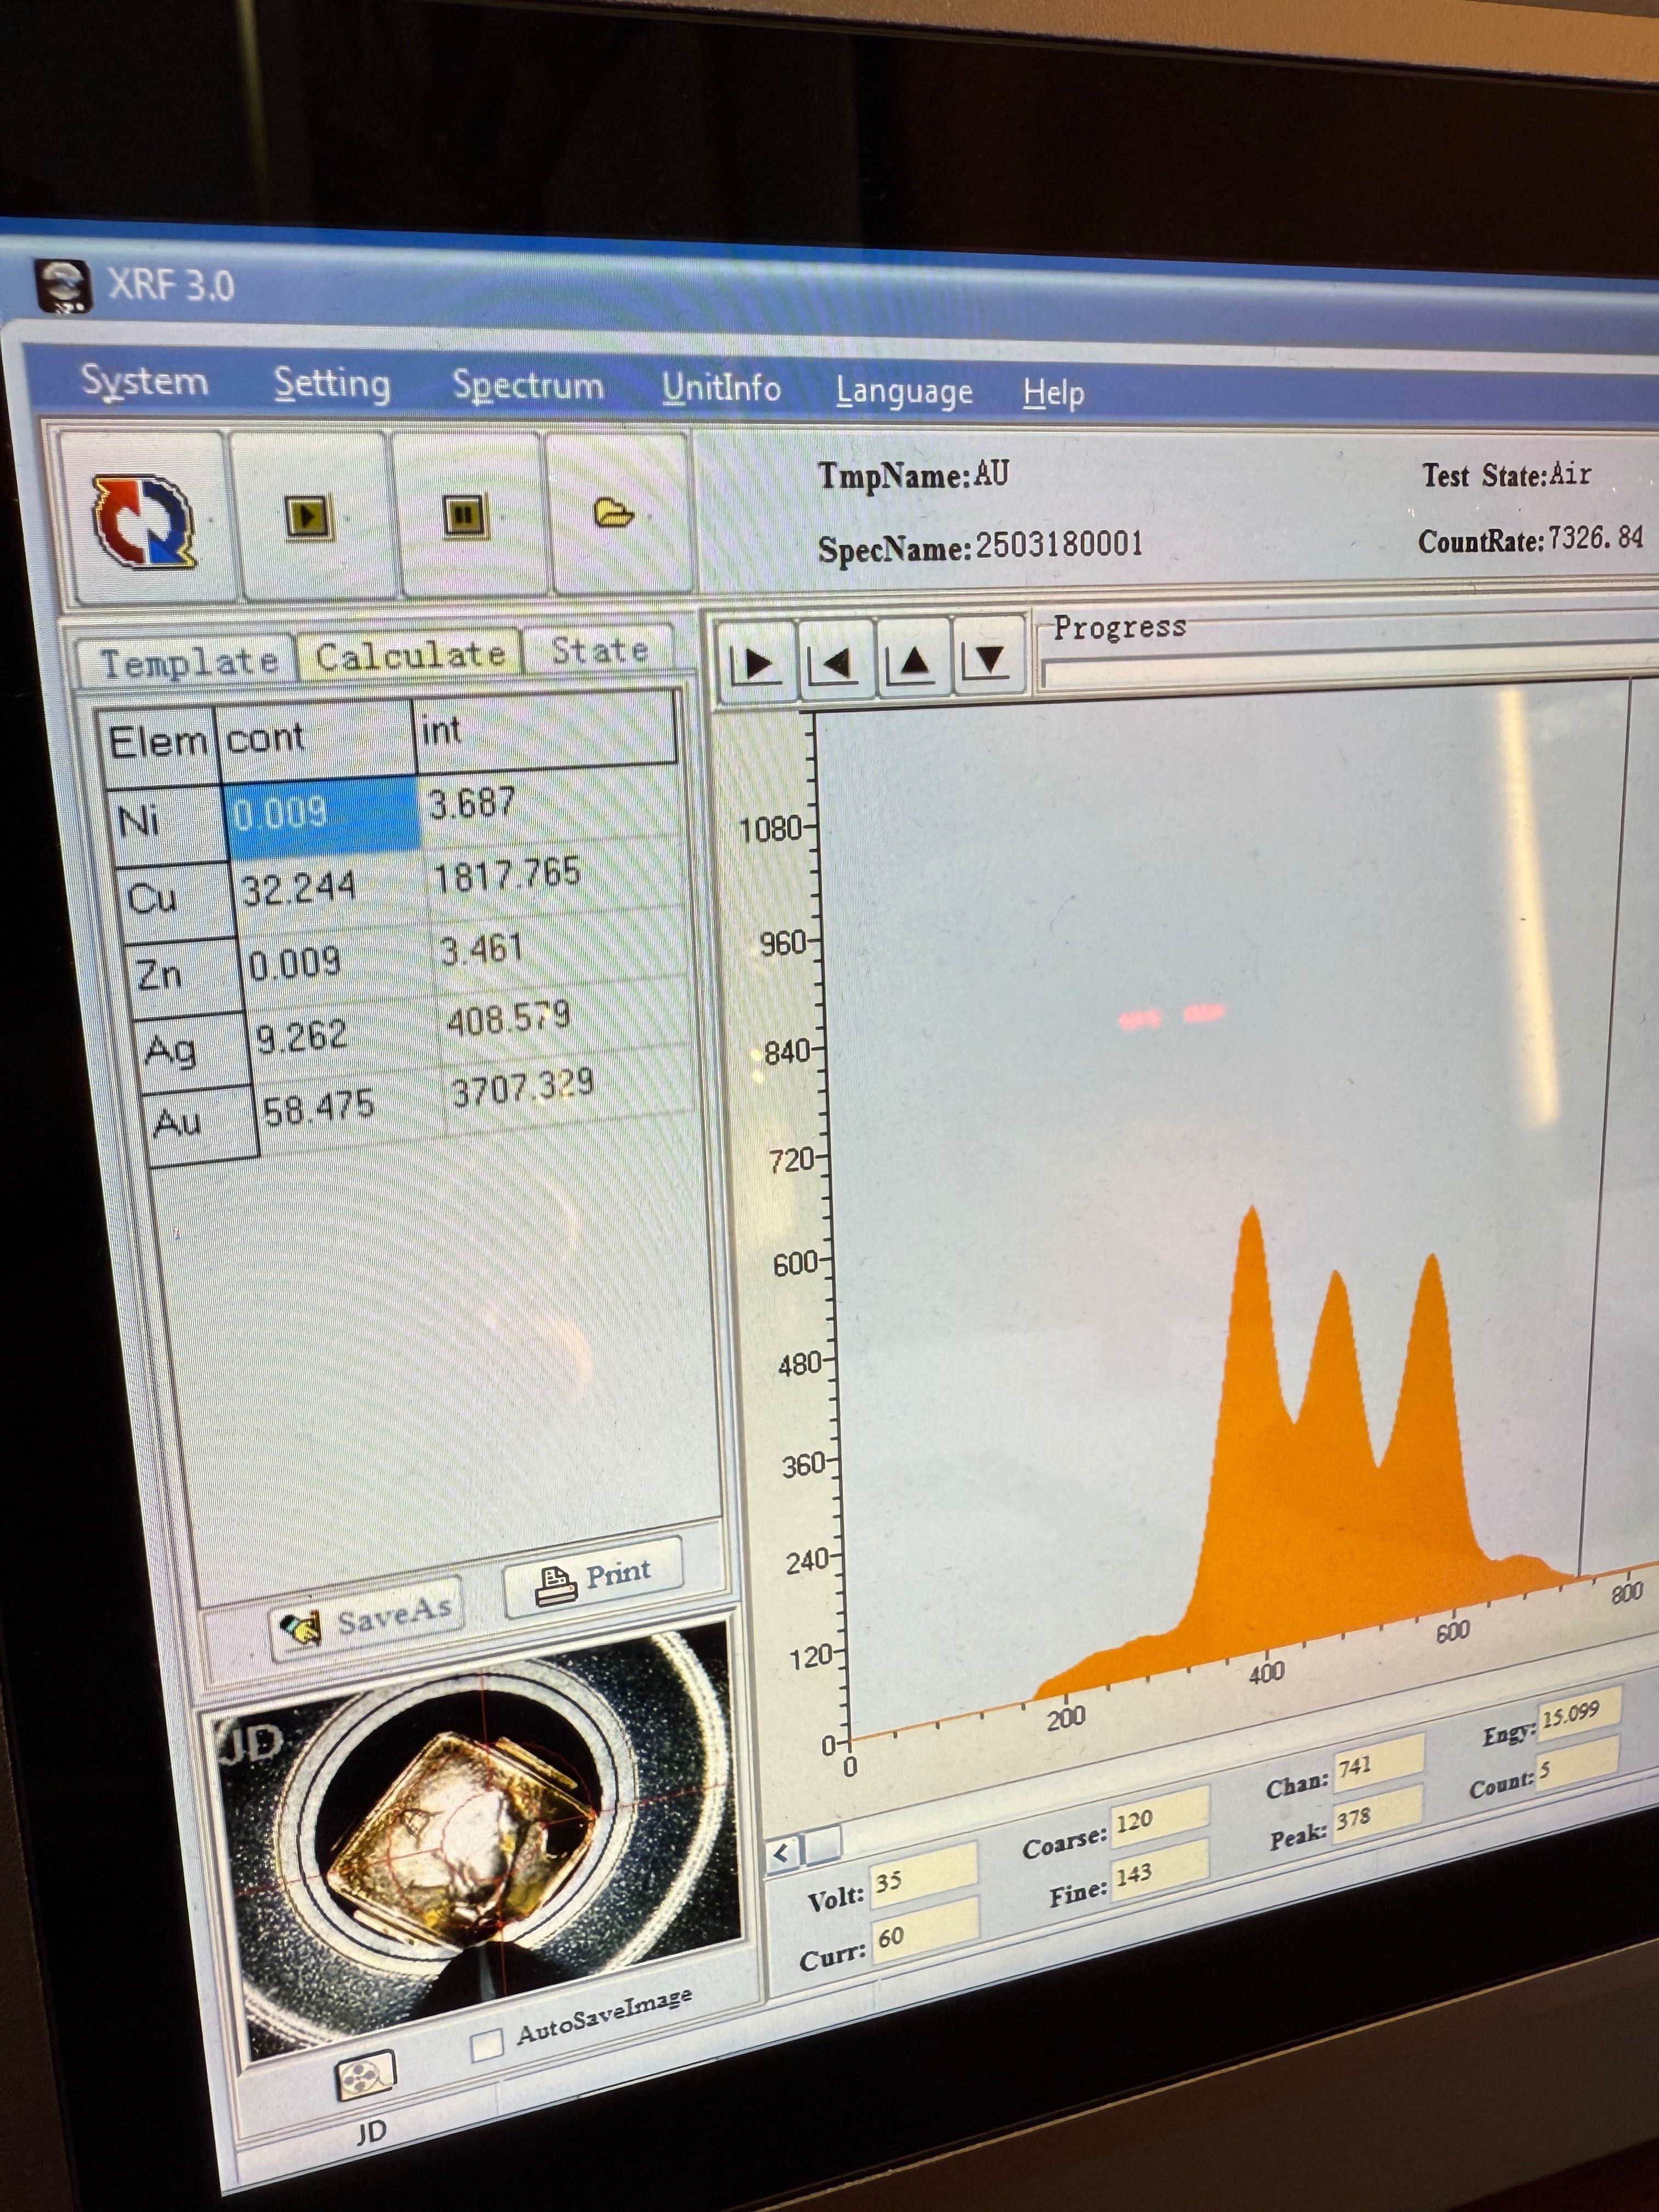Click the cont column header
This screenshot has width=1659, height=2212.
click(316, 736)
